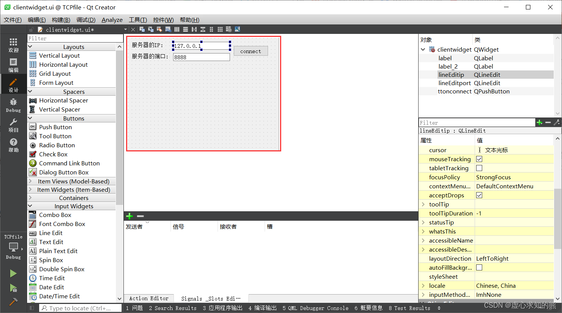Close clientwidget.ui document with X
The image size is (562, 313).
[x=133, y=29]
